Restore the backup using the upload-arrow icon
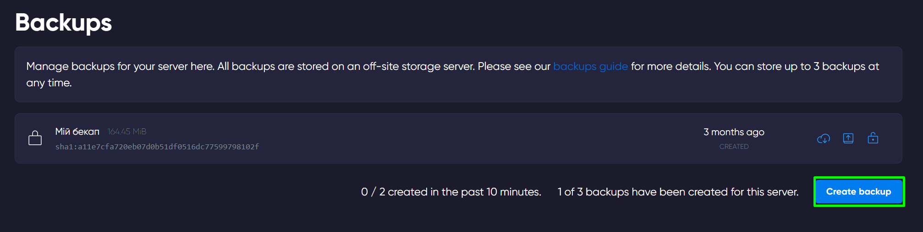 [848, 138]
